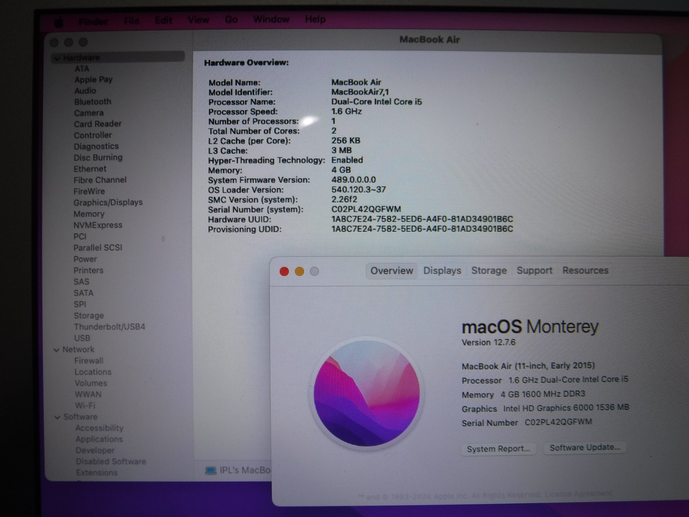Select Firewall under Network
Viewport: 689px width, 517px height.
click(x=89, y=361)
